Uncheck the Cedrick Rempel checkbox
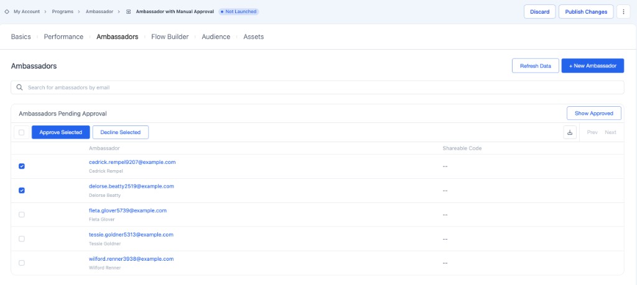 click(22, 166)
